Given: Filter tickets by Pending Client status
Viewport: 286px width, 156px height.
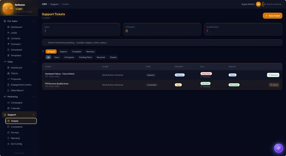Looking at the screenshot, I should 85,57.
